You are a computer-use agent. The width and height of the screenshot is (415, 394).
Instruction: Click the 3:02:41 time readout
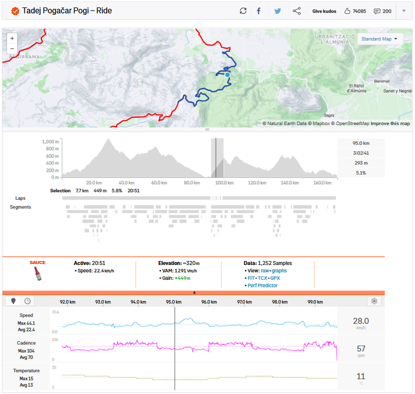(361, 153)
